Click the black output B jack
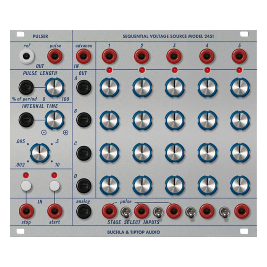Image resolution: width=267 pixels, height=267 pixels. pos(84,120)
